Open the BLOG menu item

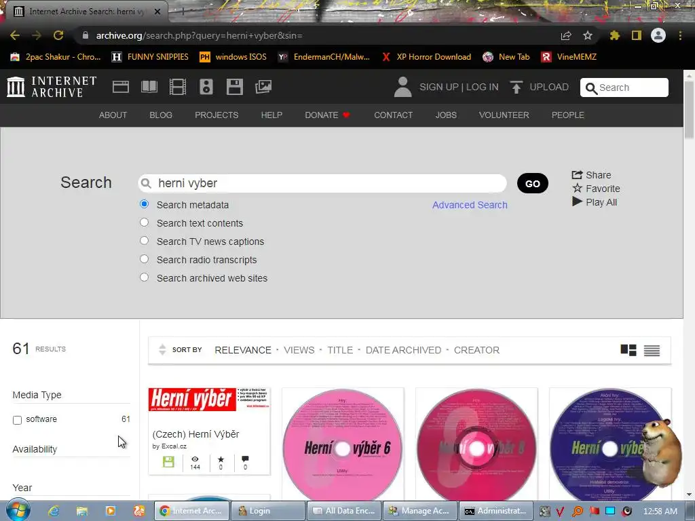160,115
